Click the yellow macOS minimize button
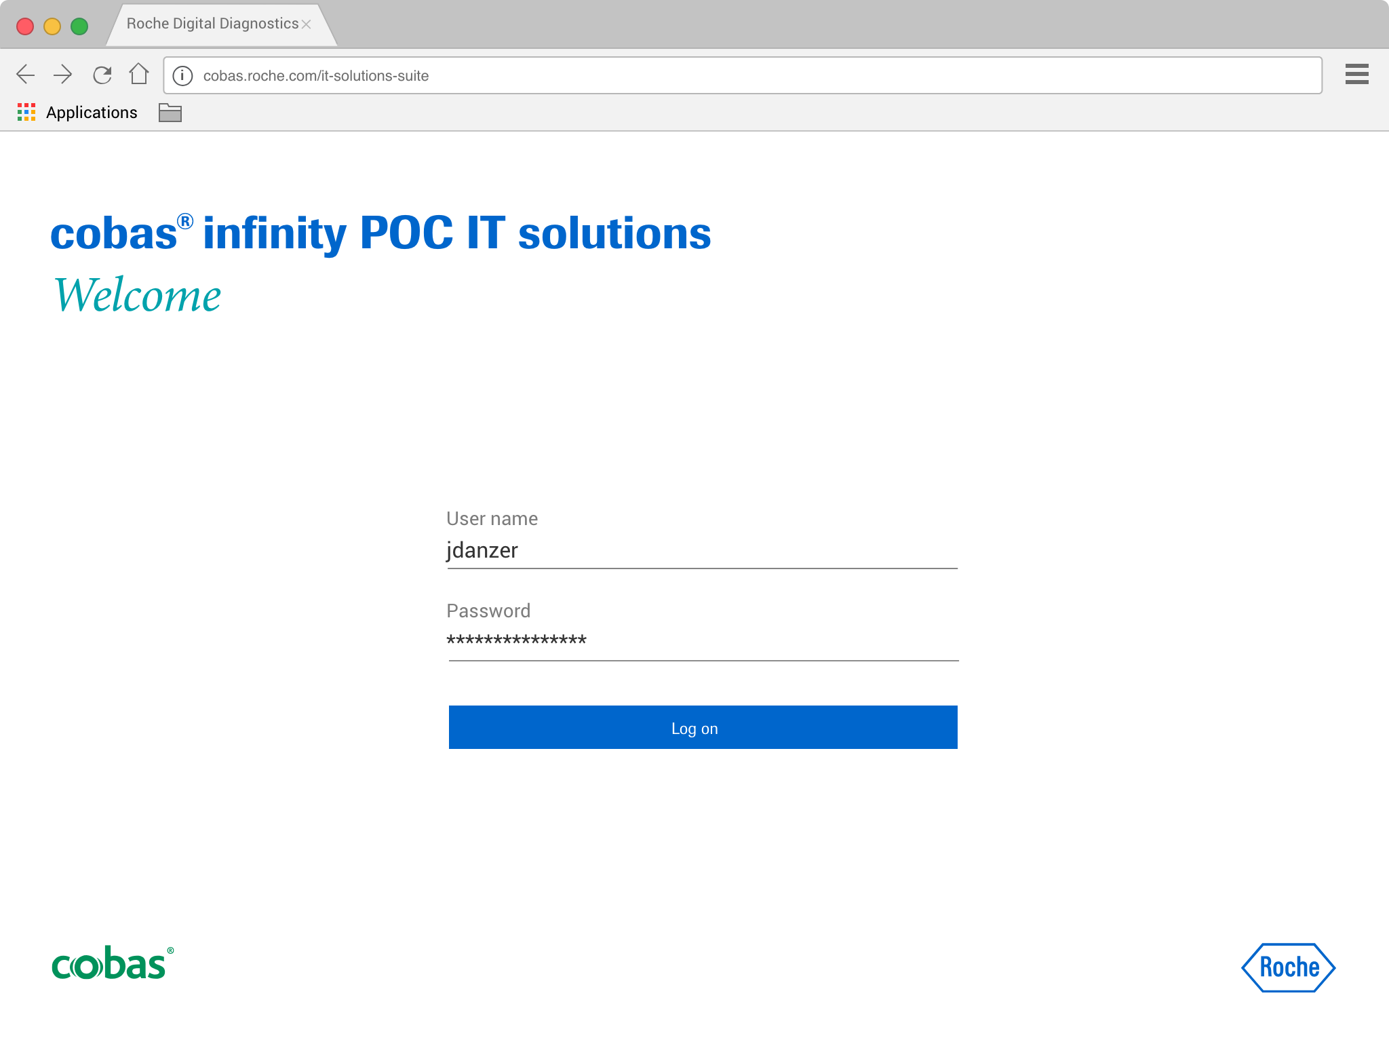Viewport: 1389px width, 1042px height. [x=52, y=26]
